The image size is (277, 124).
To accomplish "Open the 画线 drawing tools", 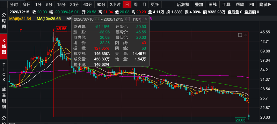I will (213, 4).
